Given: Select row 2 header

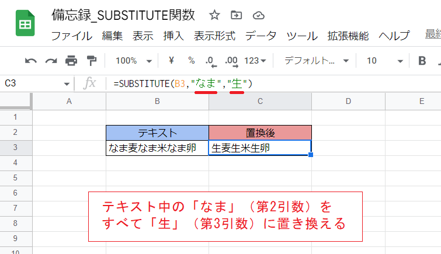Looking at the screenshot, I should (15, 133).
